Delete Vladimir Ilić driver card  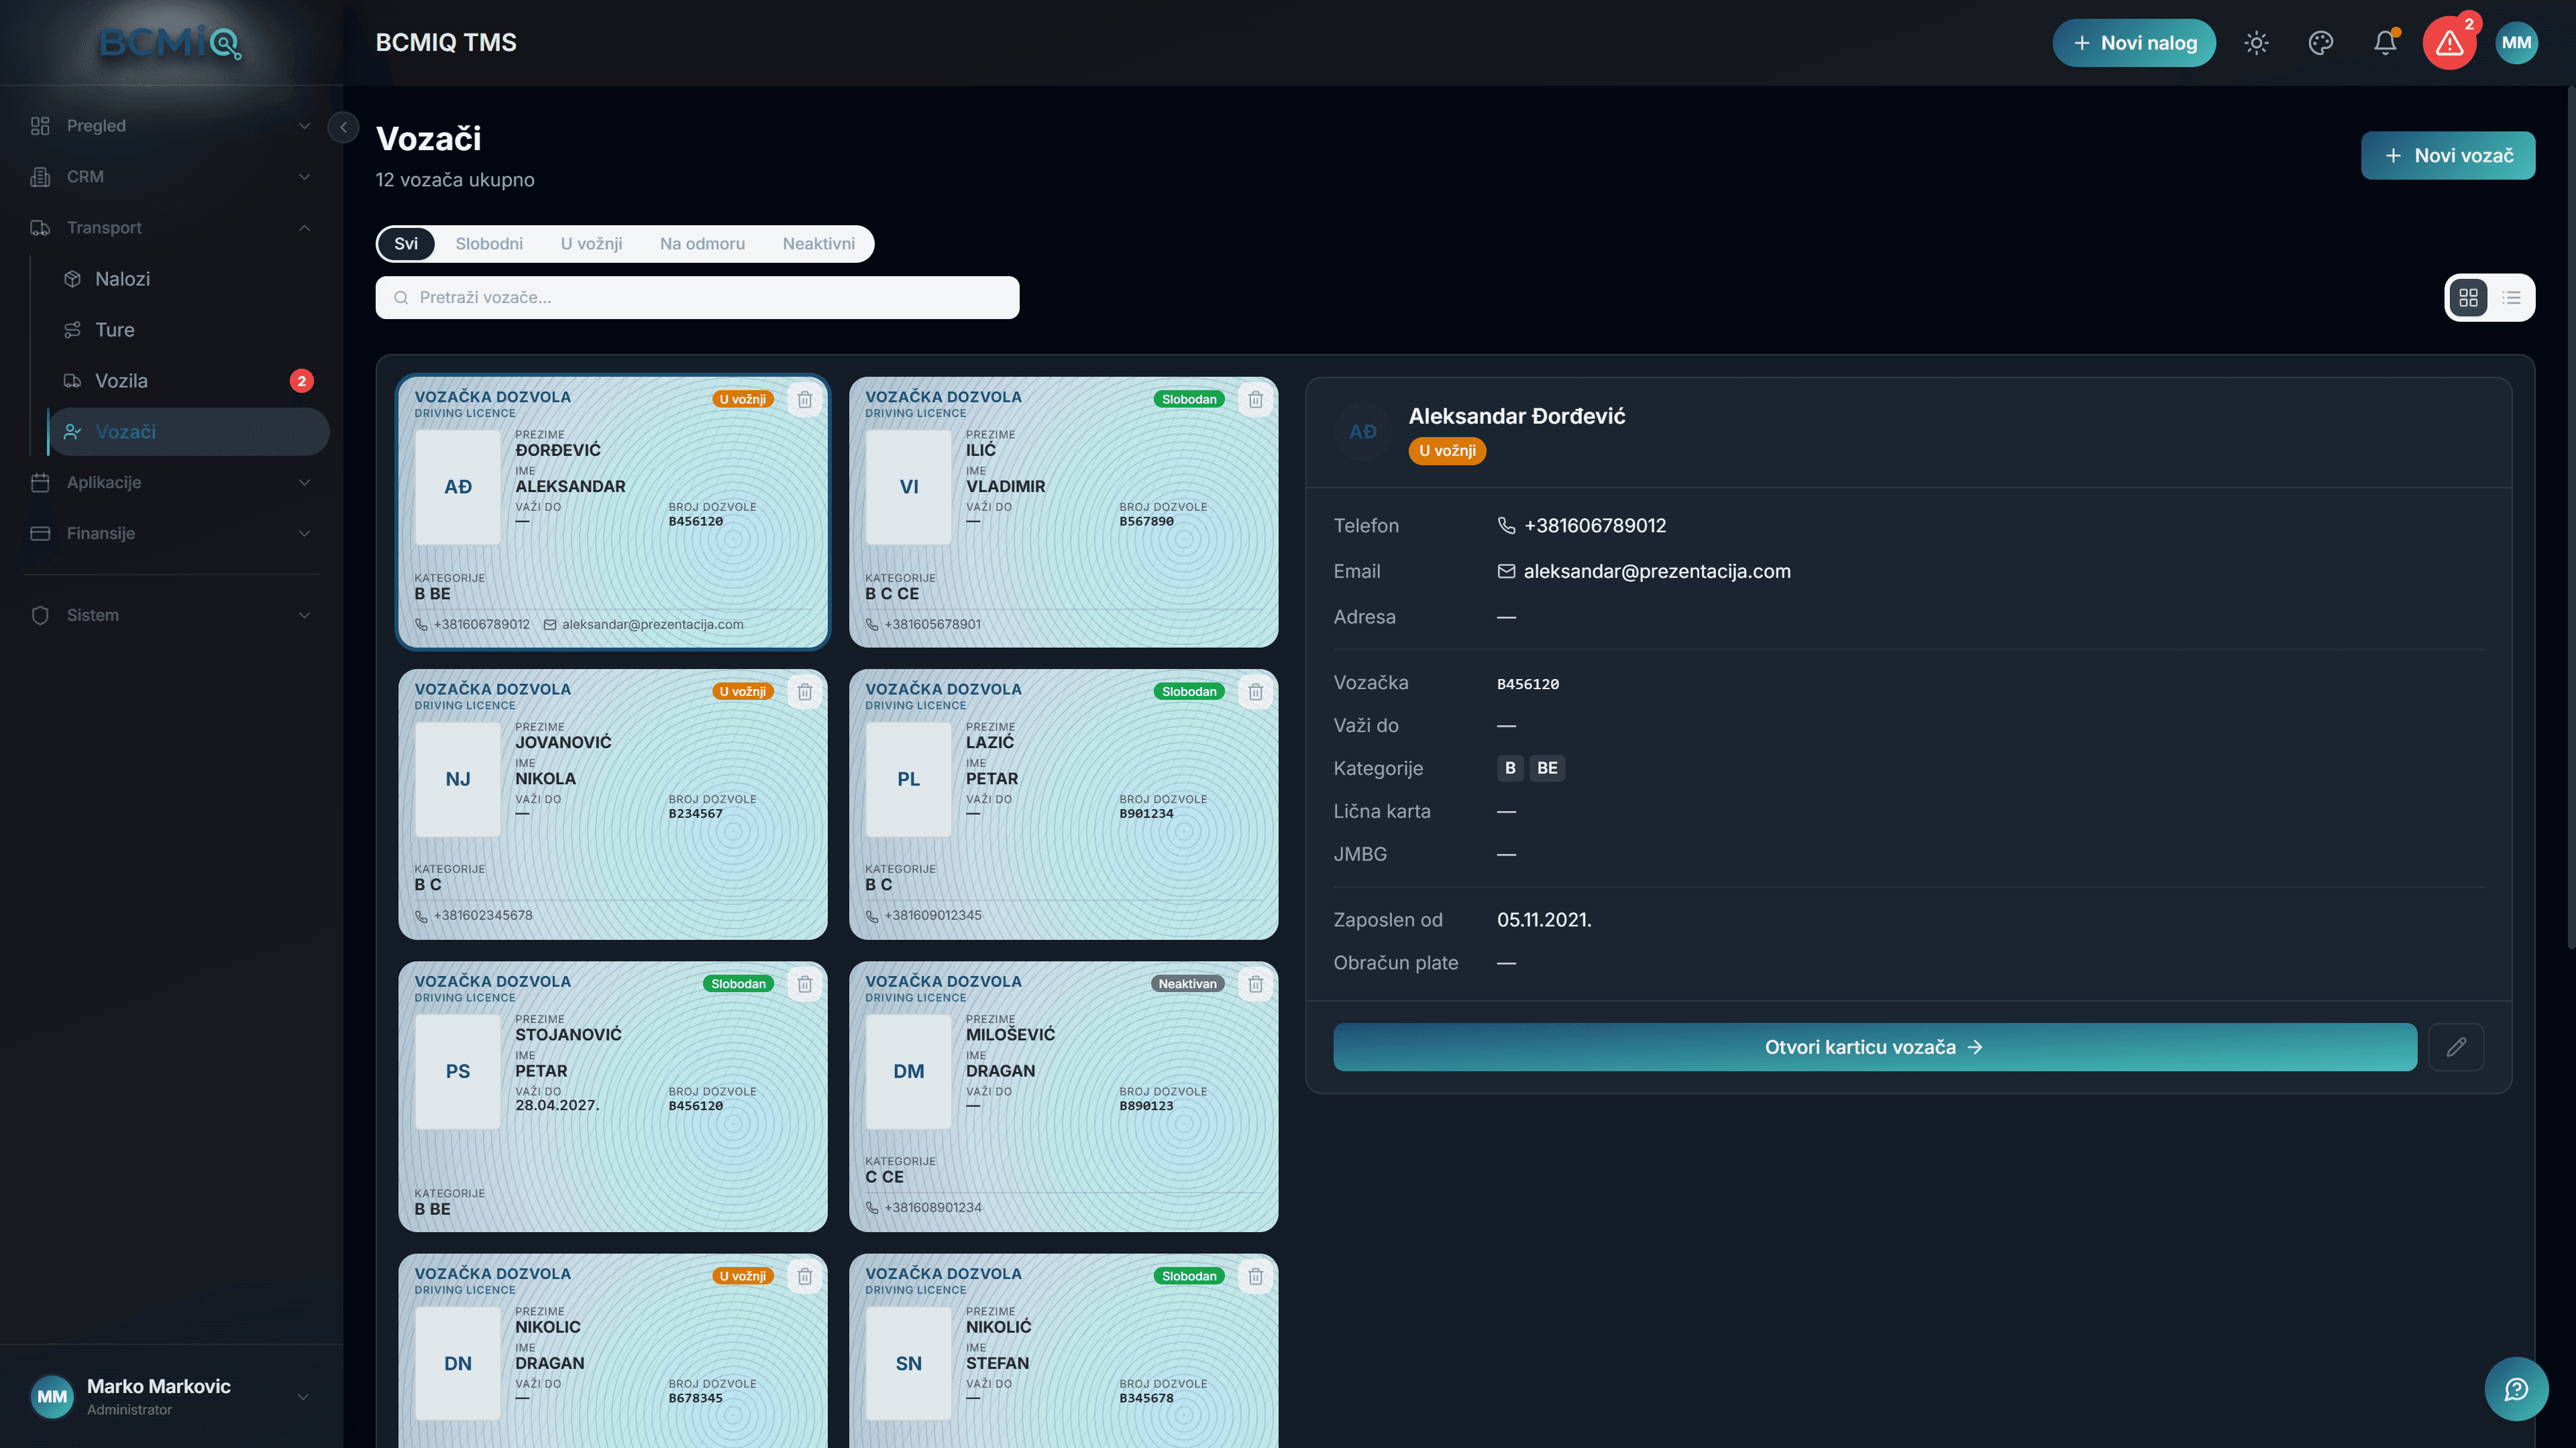(1256, 400)
